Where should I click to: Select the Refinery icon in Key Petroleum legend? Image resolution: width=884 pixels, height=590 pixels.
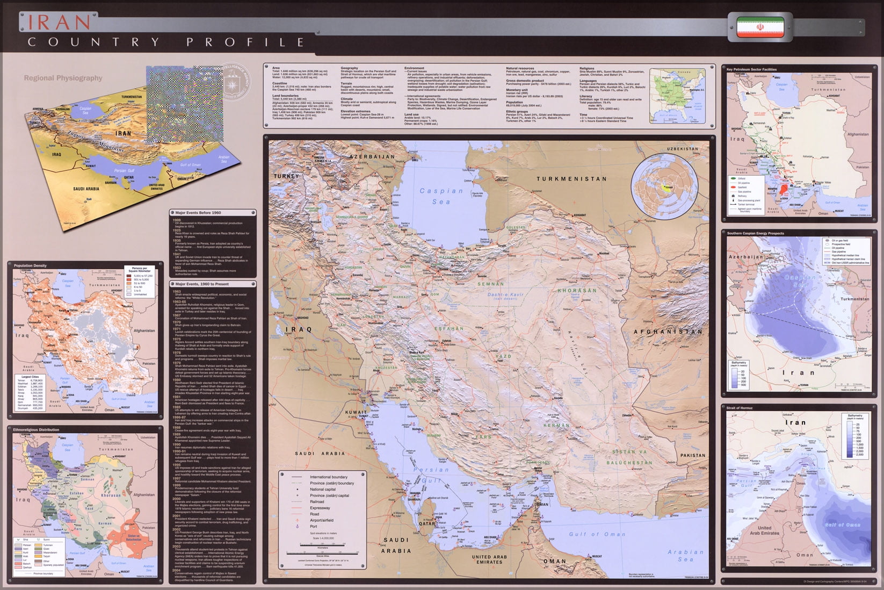[733, 196]
